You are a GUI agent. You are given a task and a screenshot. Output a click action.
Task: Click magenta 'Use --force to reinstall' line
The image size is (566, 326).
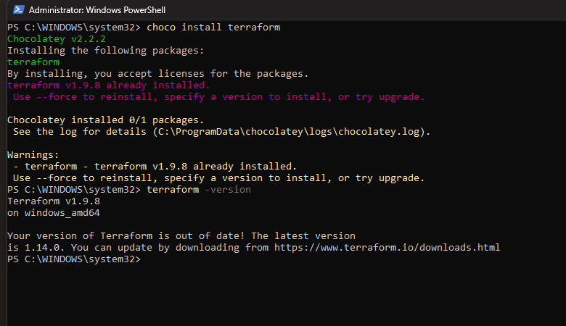coord(218,97)
